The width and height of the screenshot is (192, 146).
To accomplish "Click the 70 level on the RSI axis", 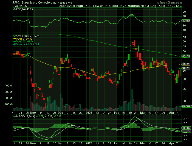I will (184, 16).
